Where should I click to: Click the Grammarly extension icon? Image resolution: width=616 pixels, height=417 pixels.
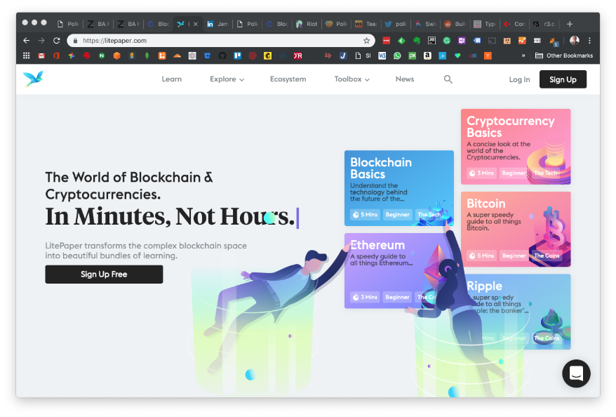(446, 41)
